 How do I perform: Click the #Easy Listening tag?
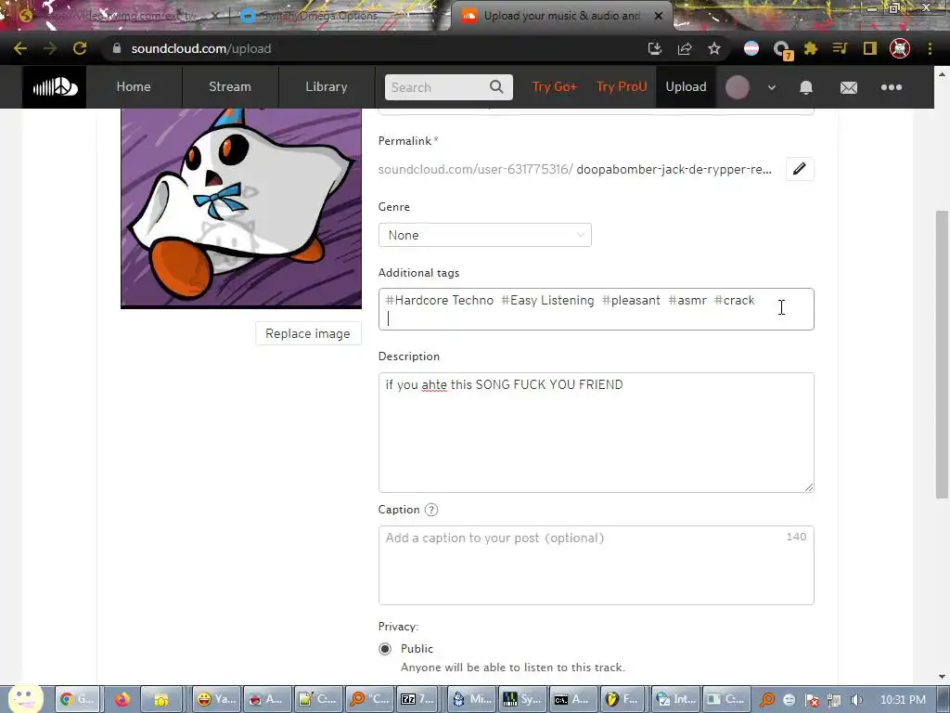pos(547,300)
